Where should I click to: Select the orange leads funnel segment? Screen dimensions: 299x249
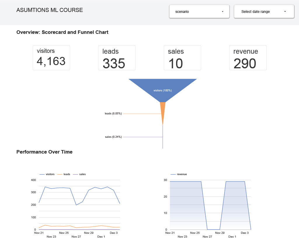[x=163, y=111]
